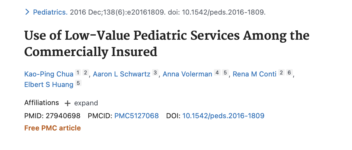Click affiliation 1 badge after Kao-Ping Chua
Screen dimensions: 352x150
pos(78,73)
